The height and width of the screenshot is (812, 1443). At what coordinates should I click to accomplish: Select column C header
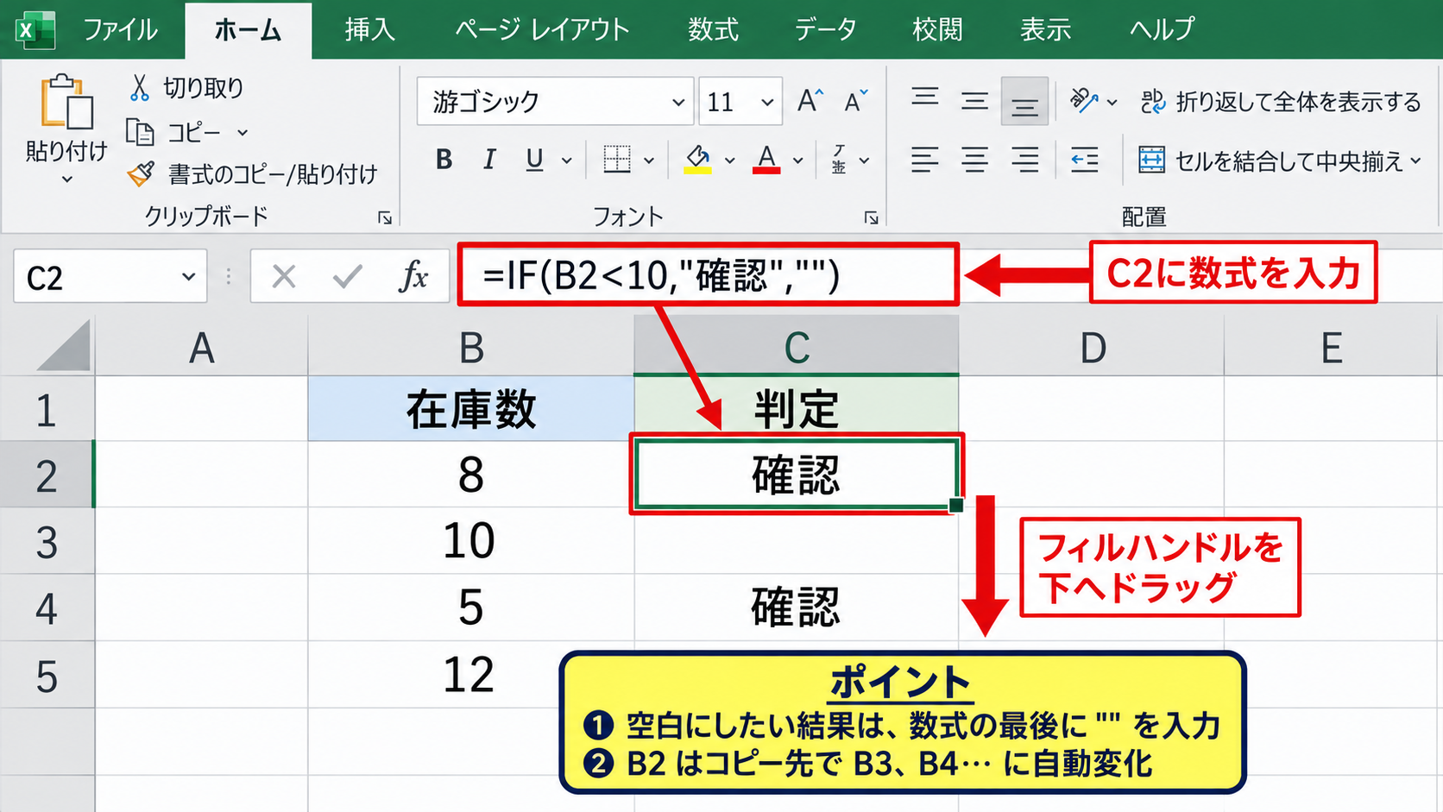(x=796, y=347)
